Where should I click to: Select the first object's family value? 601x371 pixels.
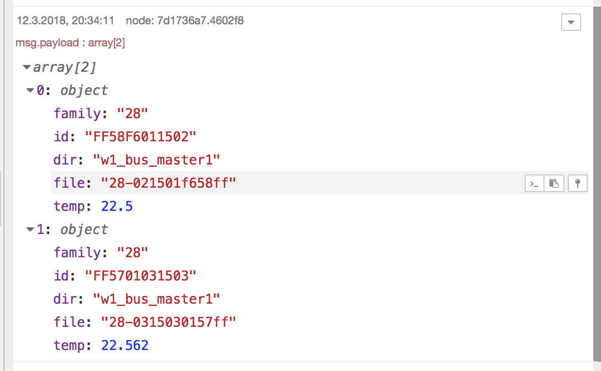pyautogui.click(x=132, y=114)
